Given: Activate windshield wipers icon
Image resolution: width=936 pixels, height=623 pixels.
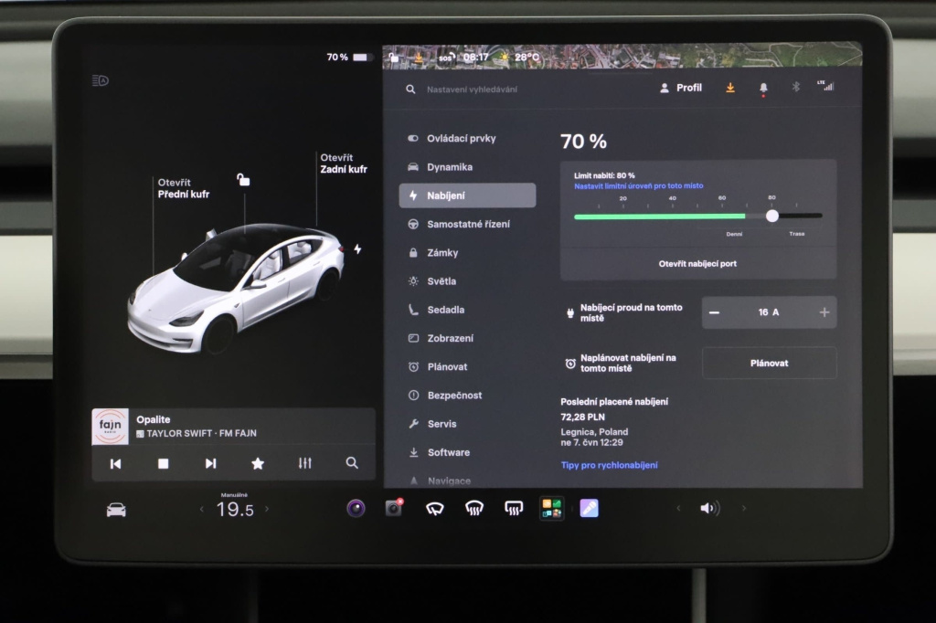Looking at the screenshot, I should pos(434,509).
